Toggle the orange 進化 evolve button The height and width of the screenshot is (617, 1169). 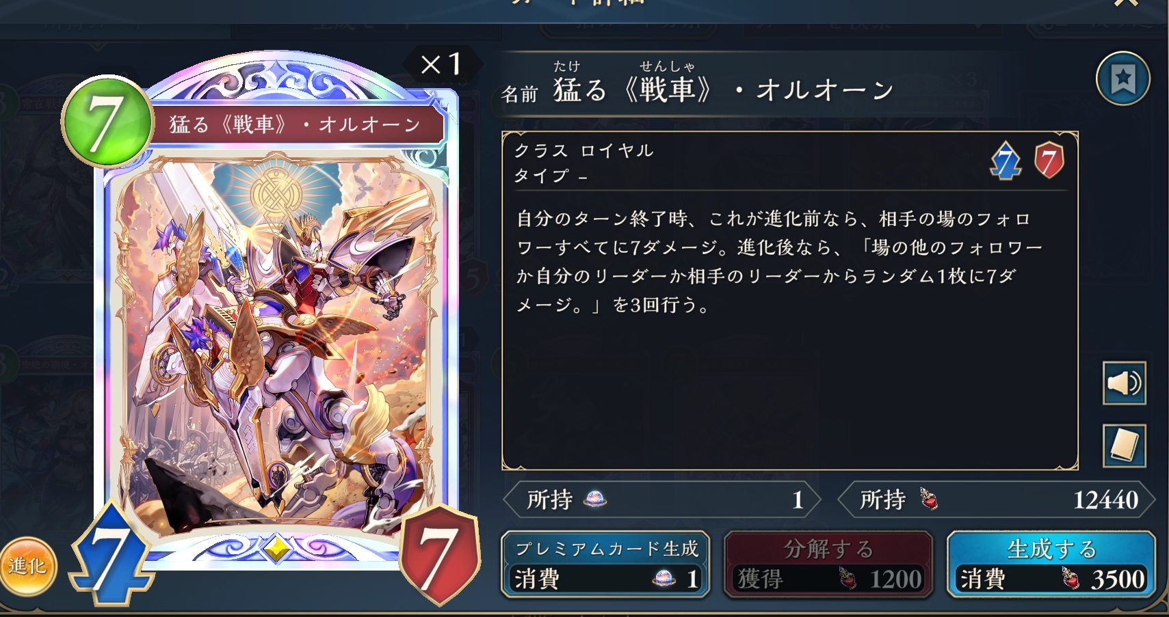27,566
